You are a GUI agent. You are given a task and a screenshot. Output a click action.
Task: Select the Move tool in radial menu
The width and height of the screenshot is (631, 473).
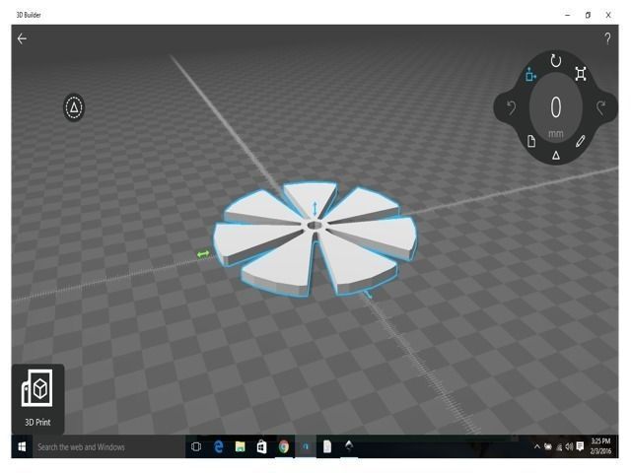530,75
